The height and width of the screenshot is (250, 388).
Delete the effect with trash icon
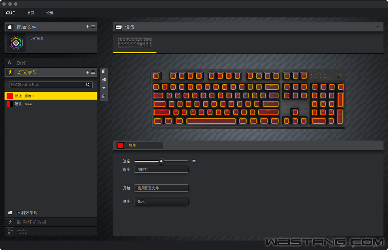pyautogui.click(x=104, y=96)
